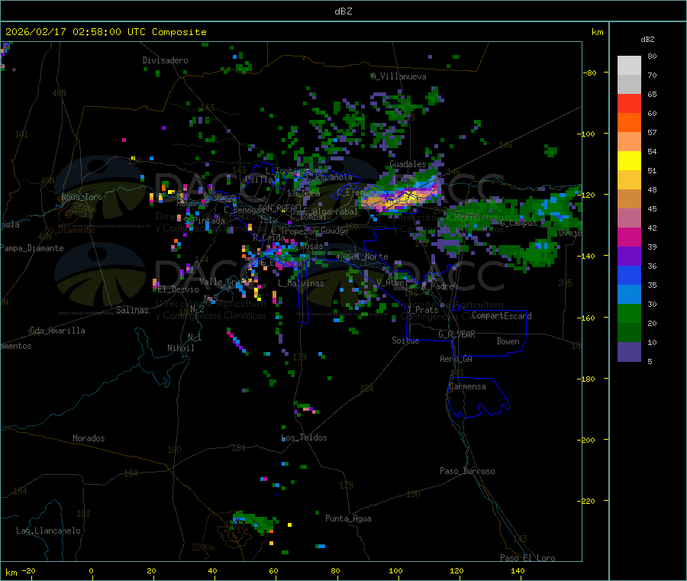Click the V_Atuel location label
Viewport: 687px width, 581px height.
click(x=392, y=282)
